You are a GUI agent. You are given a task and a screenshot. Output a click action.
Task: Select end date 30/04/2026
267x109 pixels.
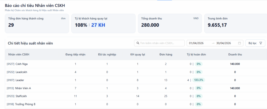(223, 43)
